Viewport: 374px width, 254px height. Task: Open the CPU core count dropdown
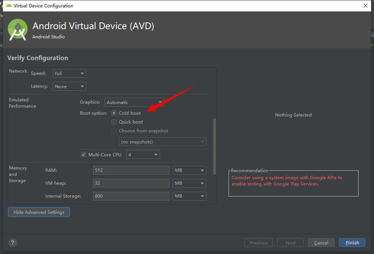(143, 154)
